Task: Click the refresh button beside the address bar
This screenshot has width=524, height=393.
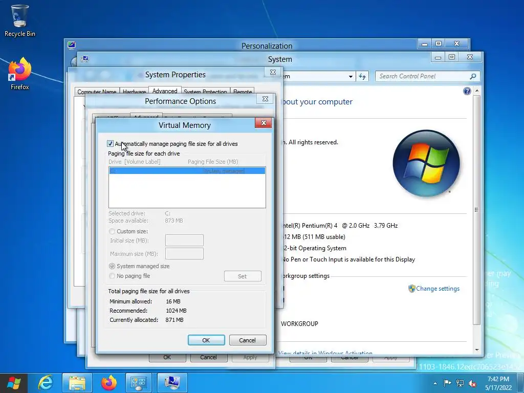Action: [362, 77]
